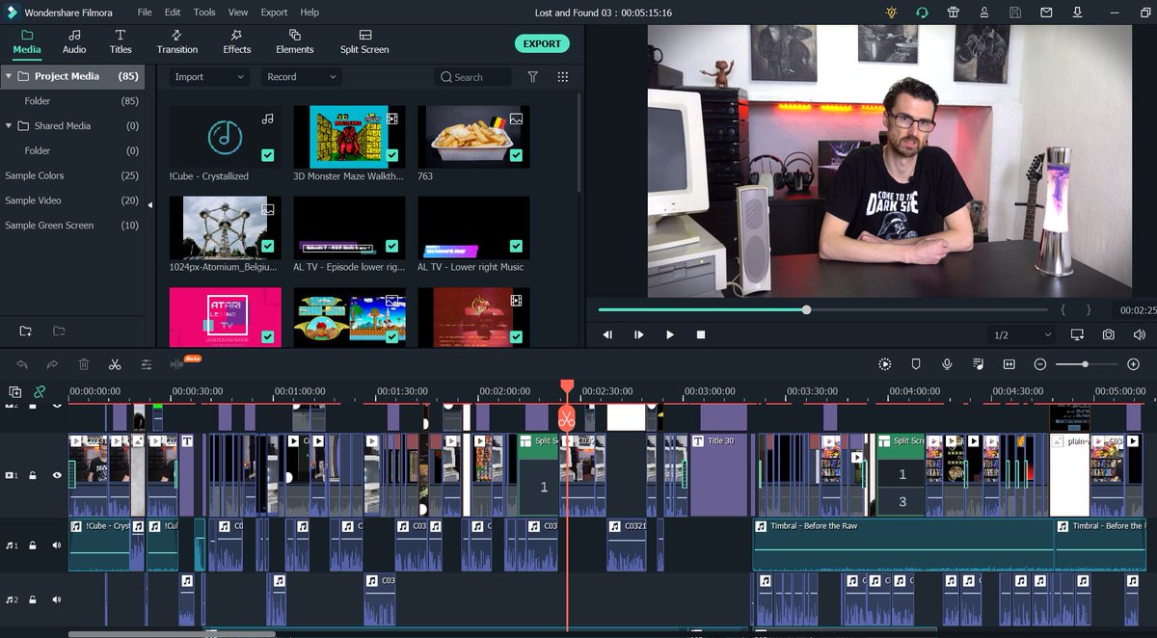
Task: Switch to the Titles tab
Action: pos(121,42)
